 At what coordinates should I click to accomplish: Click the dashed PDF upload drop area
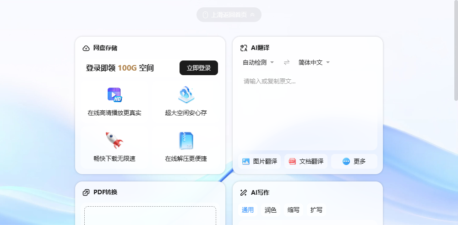(x=150, y=216)
